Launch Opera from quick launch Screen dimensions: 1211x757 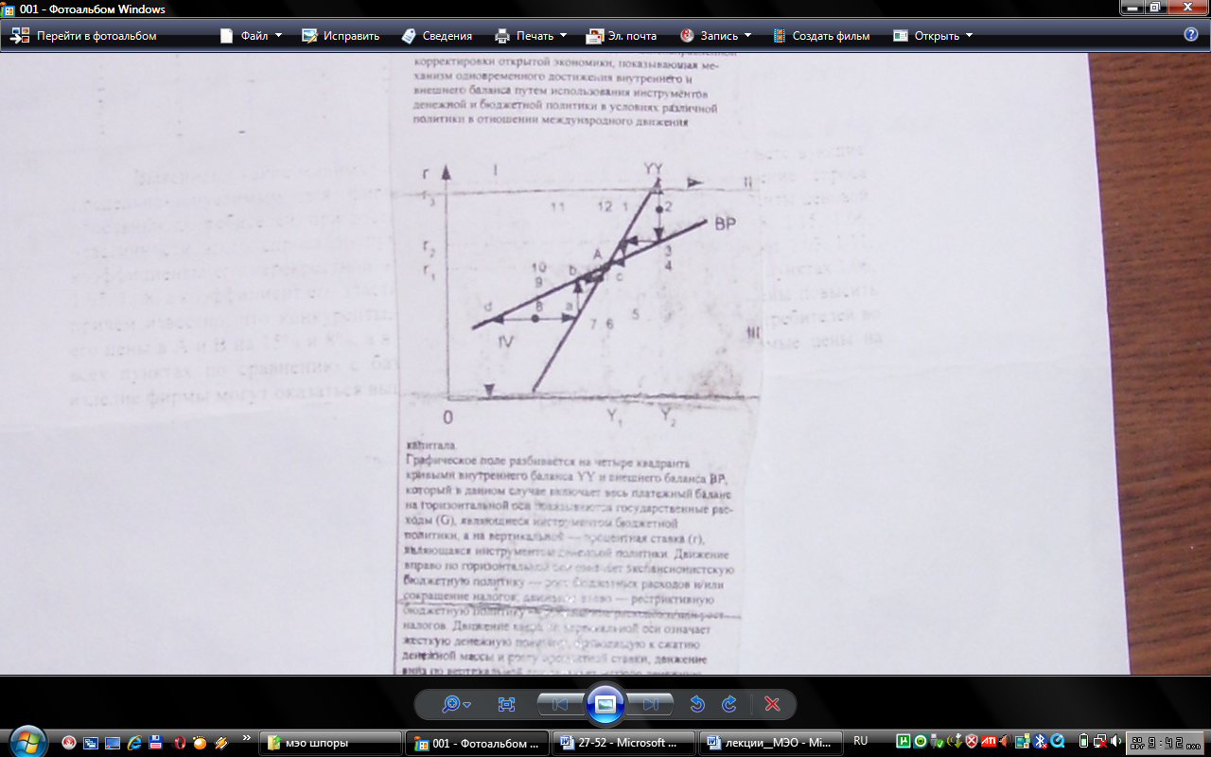[178, 743]
